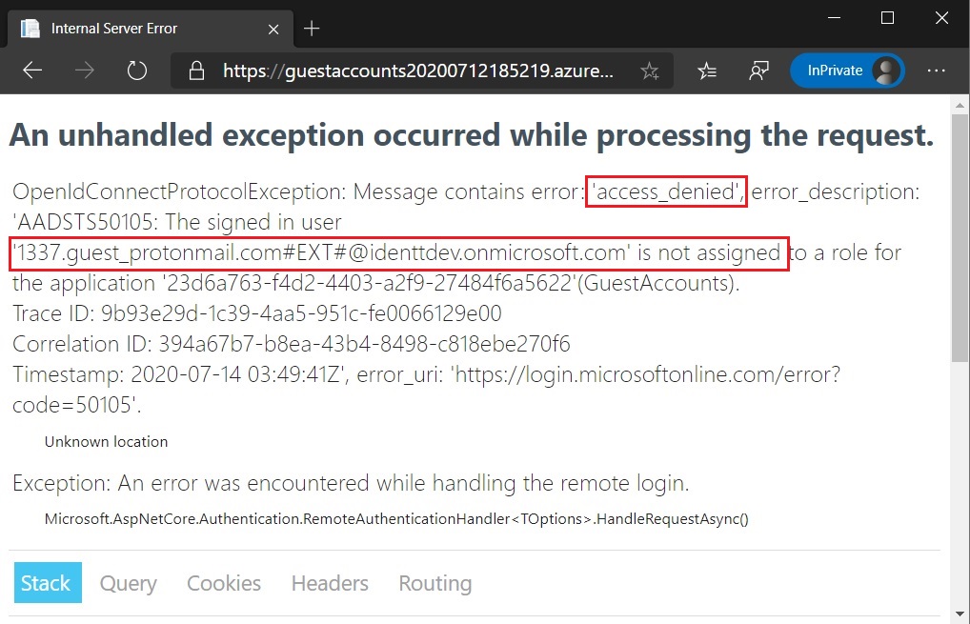
Task: Click the scrollbar down arrow
Action: coord(960,614)
